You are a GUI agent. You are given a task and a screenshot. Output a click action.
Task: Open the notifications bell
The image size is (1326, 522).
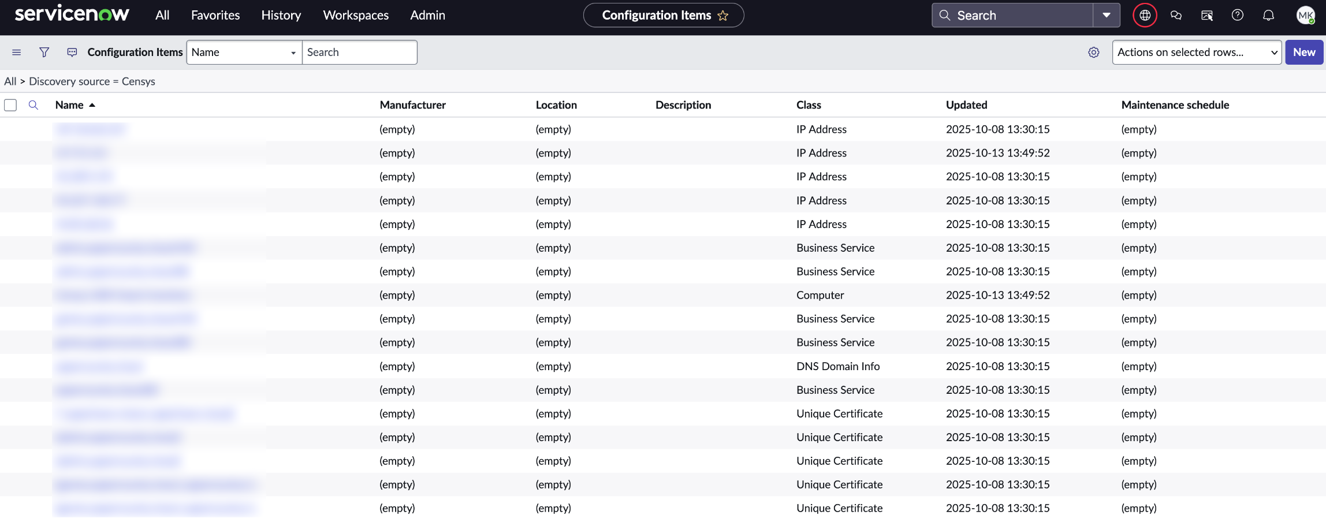tap(1268, 16)
